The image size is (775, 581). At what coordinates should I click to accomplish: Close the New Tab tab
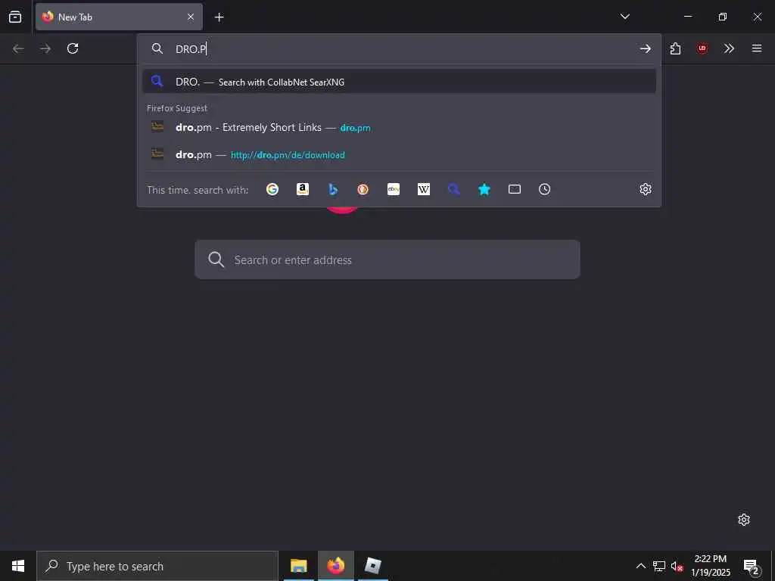pyautogui.click(x=191, y=17)
